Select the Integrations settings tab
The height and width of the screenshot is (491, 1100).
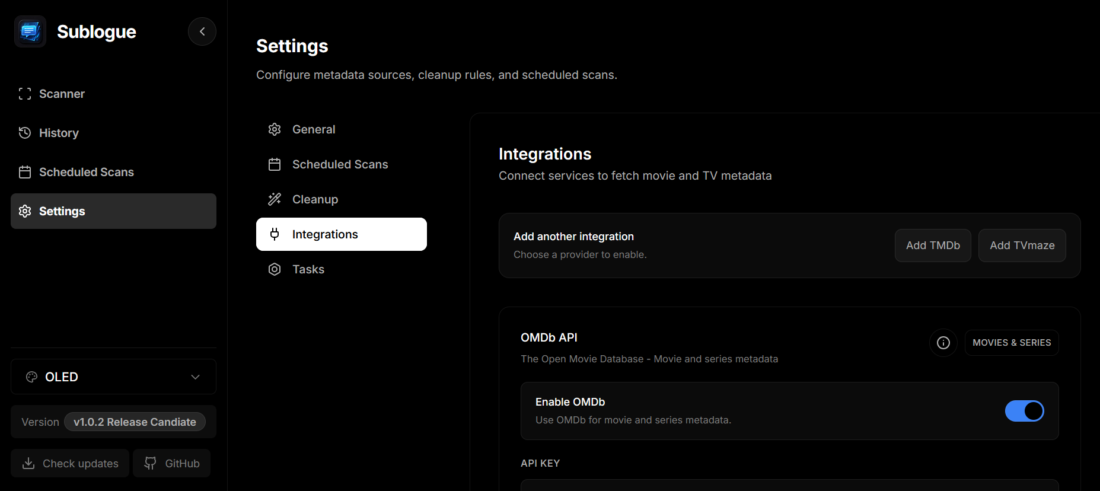[x=342, y=234]
